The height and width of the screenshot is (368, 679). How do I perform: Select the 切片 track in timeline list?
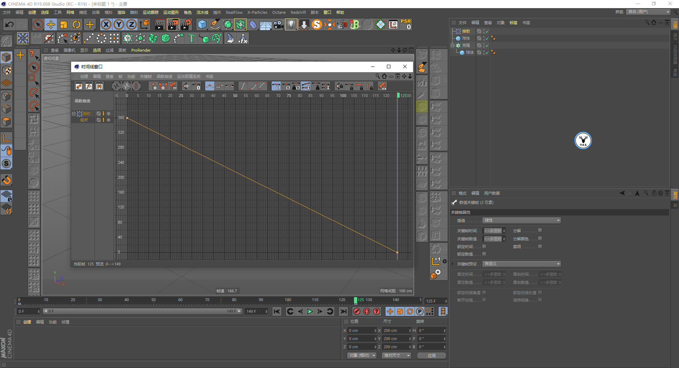point(84,120)
